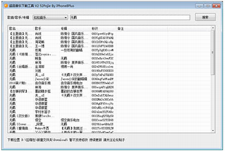Open the 扣扣音乐 music source dropdown

click(x=50, y=17)
